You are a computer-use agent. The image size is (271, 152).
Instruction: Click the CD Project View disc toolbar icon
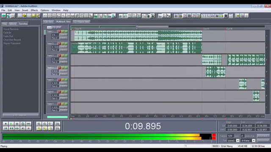[13, 16]
